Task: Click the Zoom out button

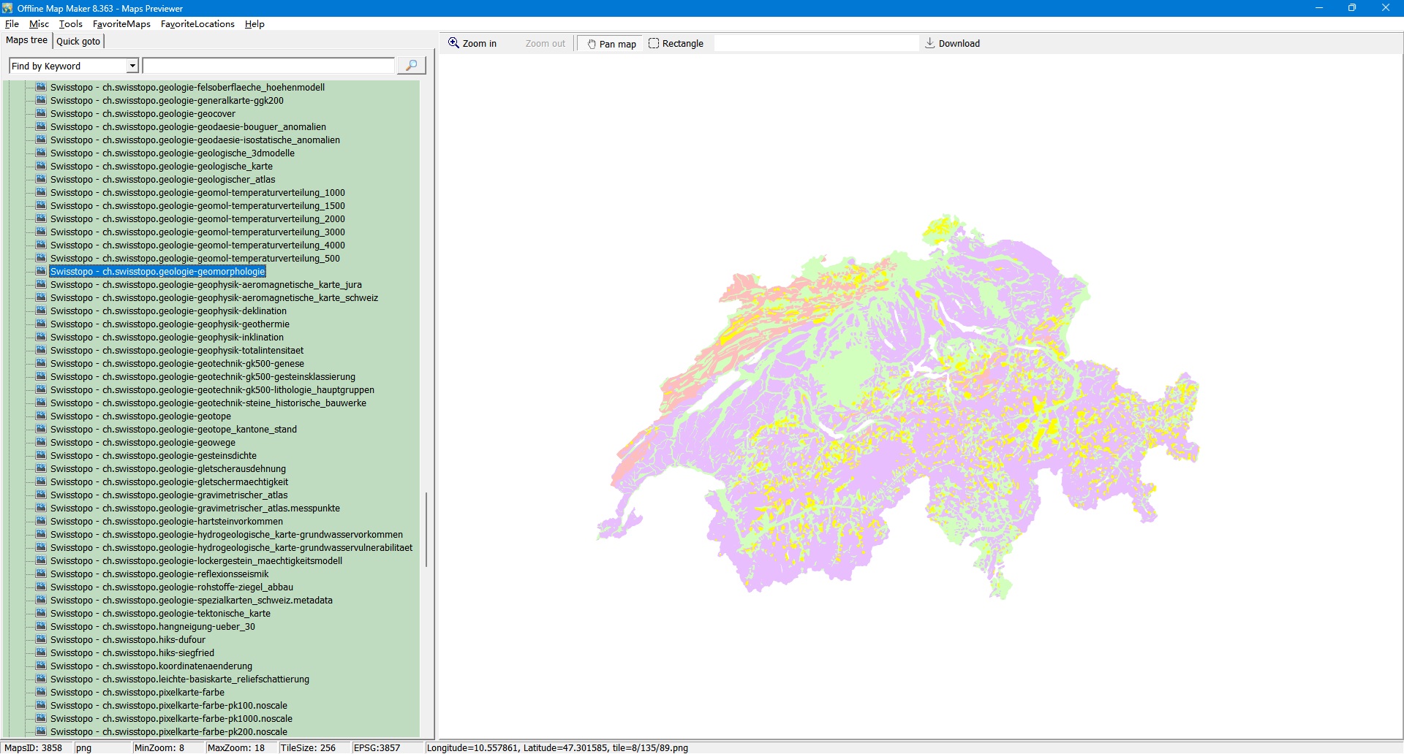Action: (545, 44)
